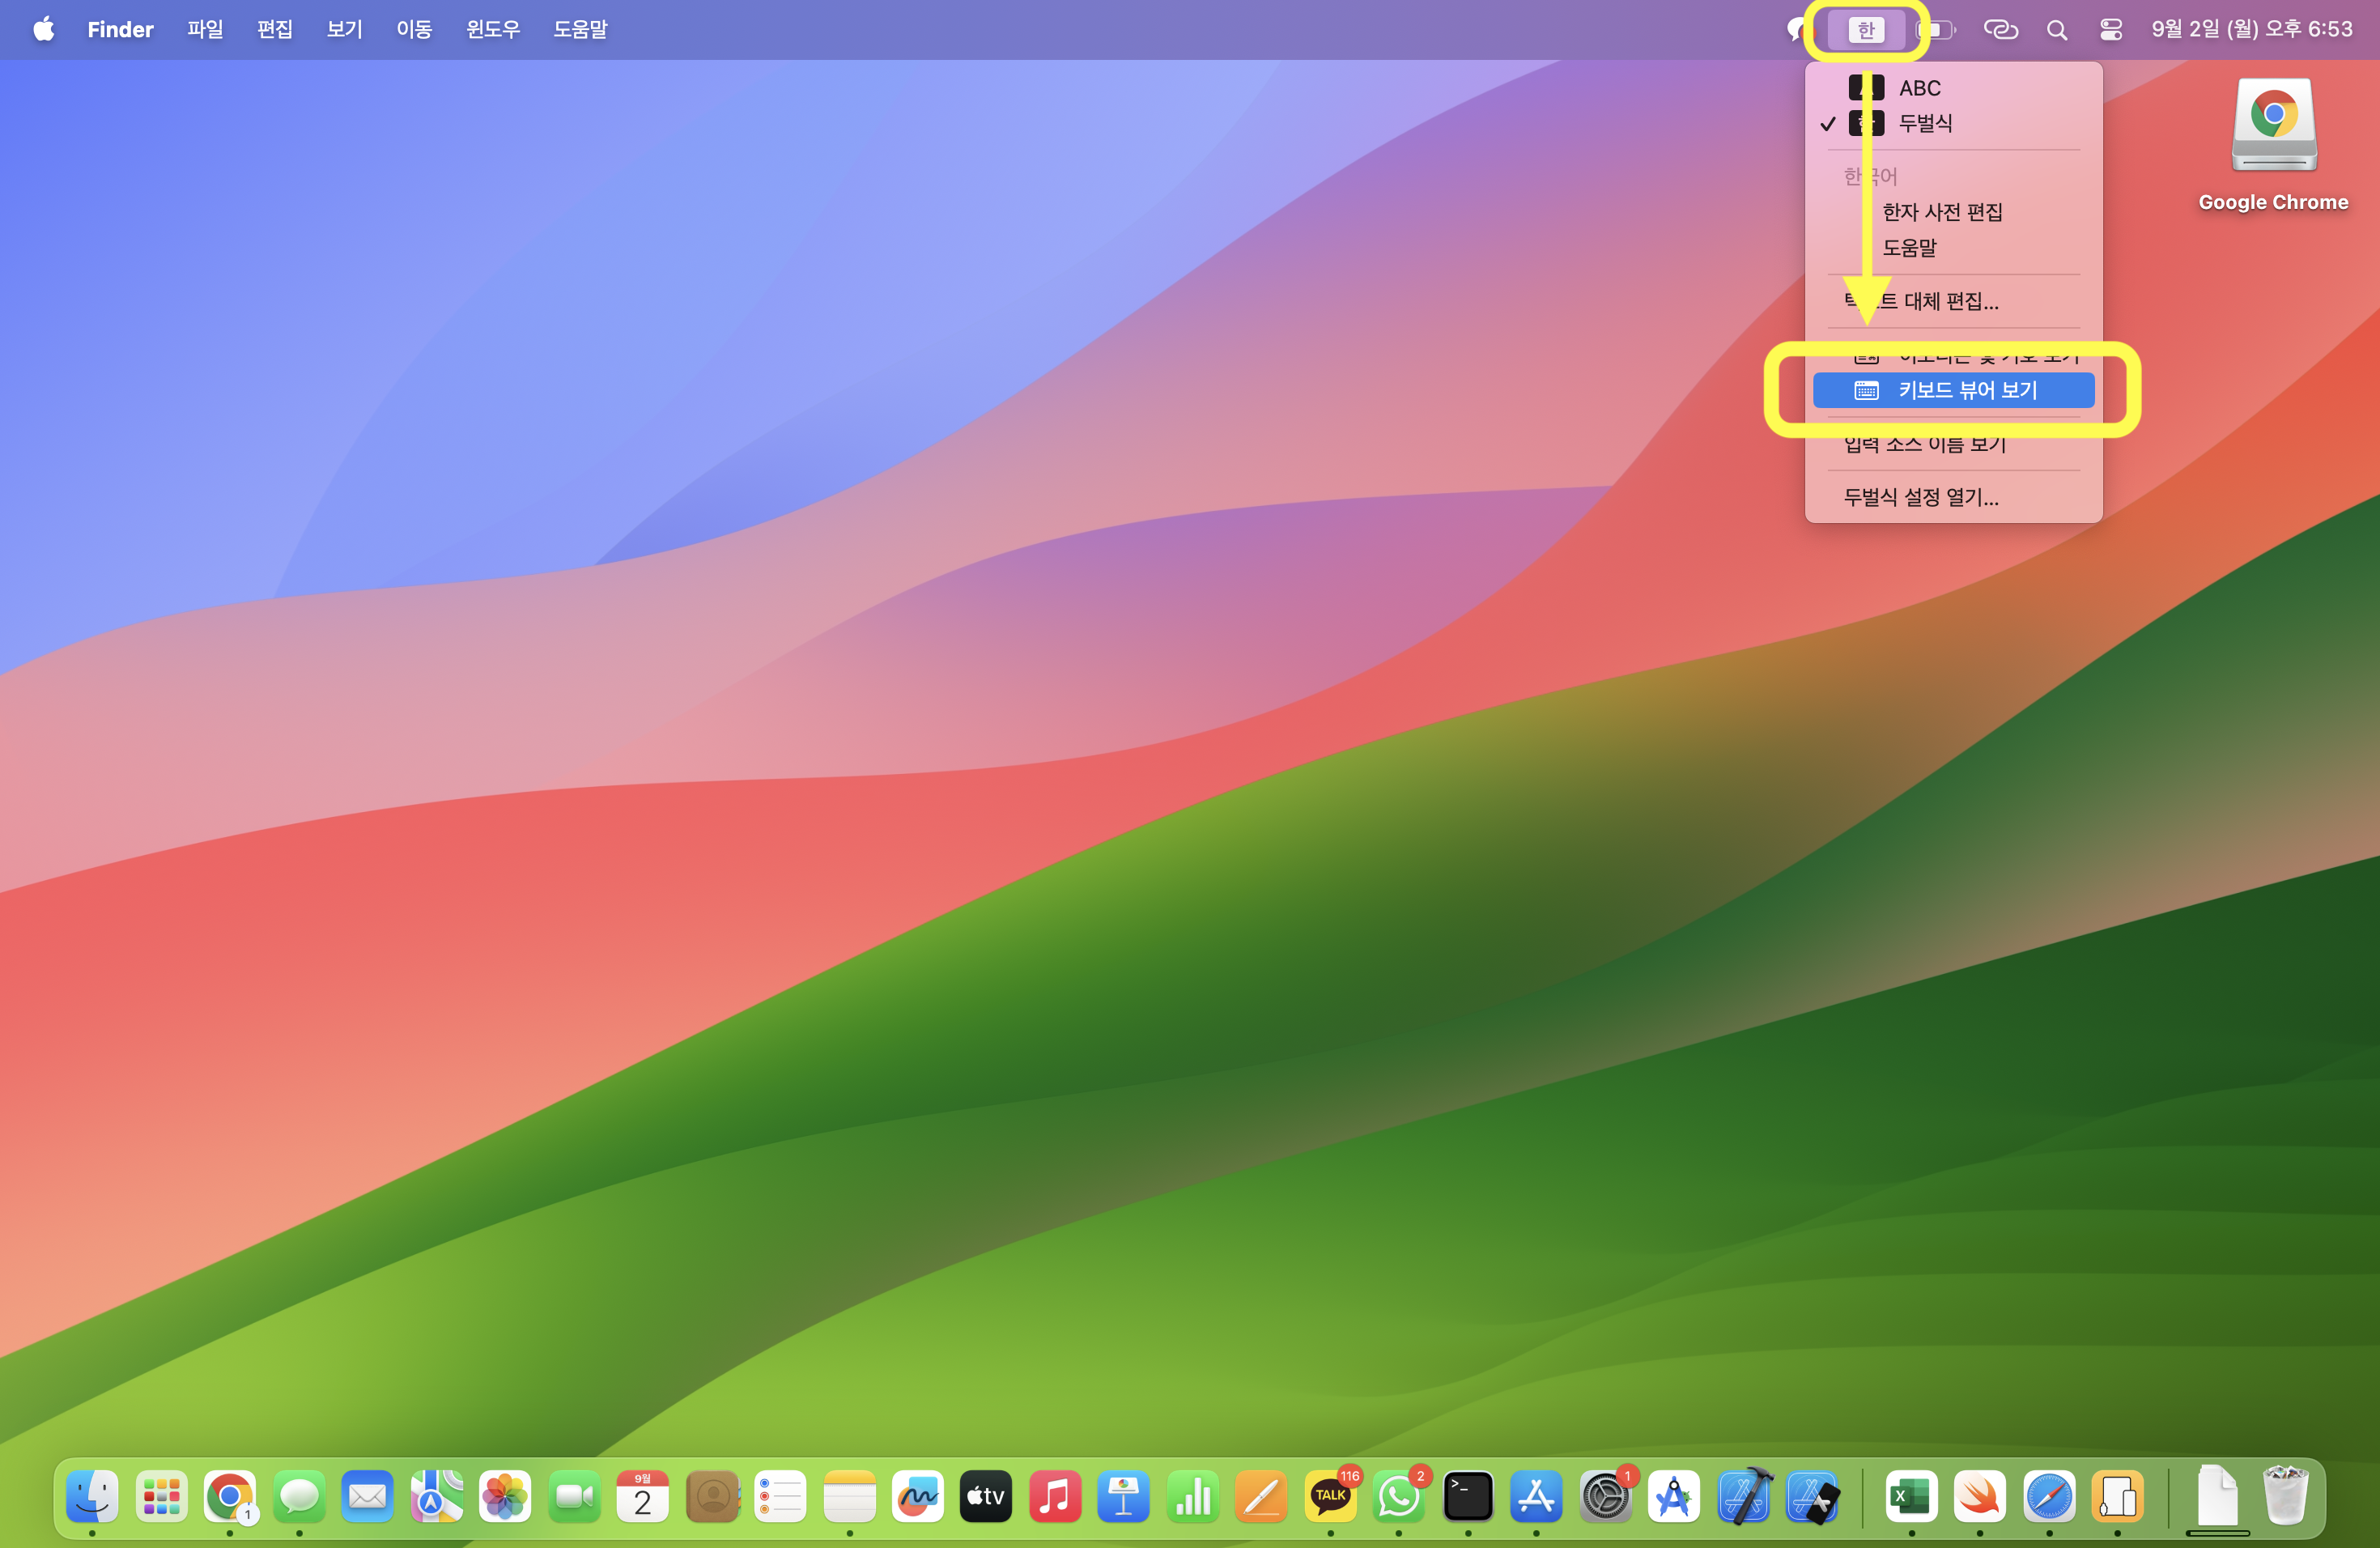Open the Apple menu
Viewport: 2380px width, 1548px height.
[43, 30]
